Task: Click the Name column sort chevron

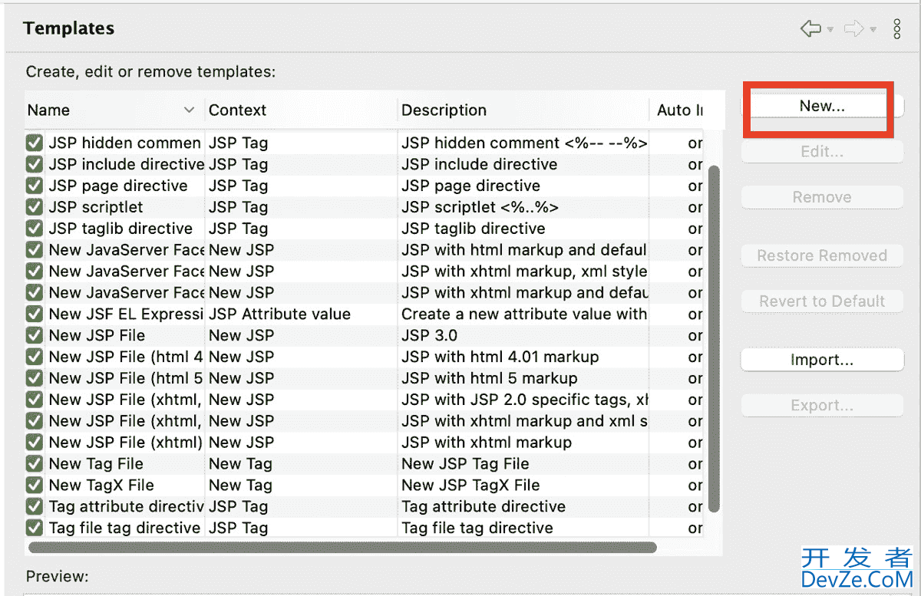Action: click(x=190, y=110)
